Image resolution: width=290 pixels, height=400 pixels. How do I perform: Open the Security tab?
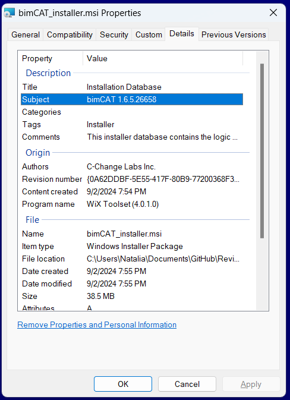click(x=114, y=34)
